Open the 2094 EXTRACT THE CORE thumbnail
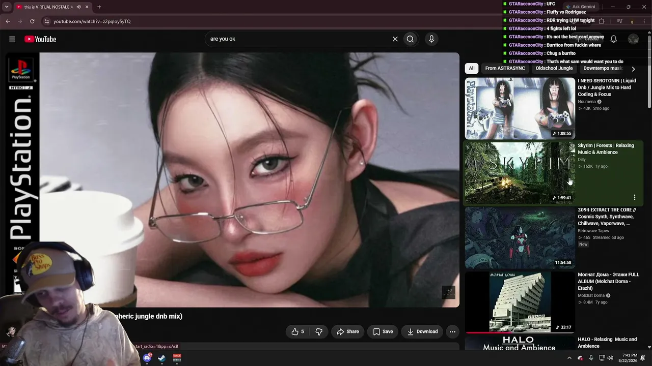The height and width of the screenshot is (366, 652). coord(520,237)
